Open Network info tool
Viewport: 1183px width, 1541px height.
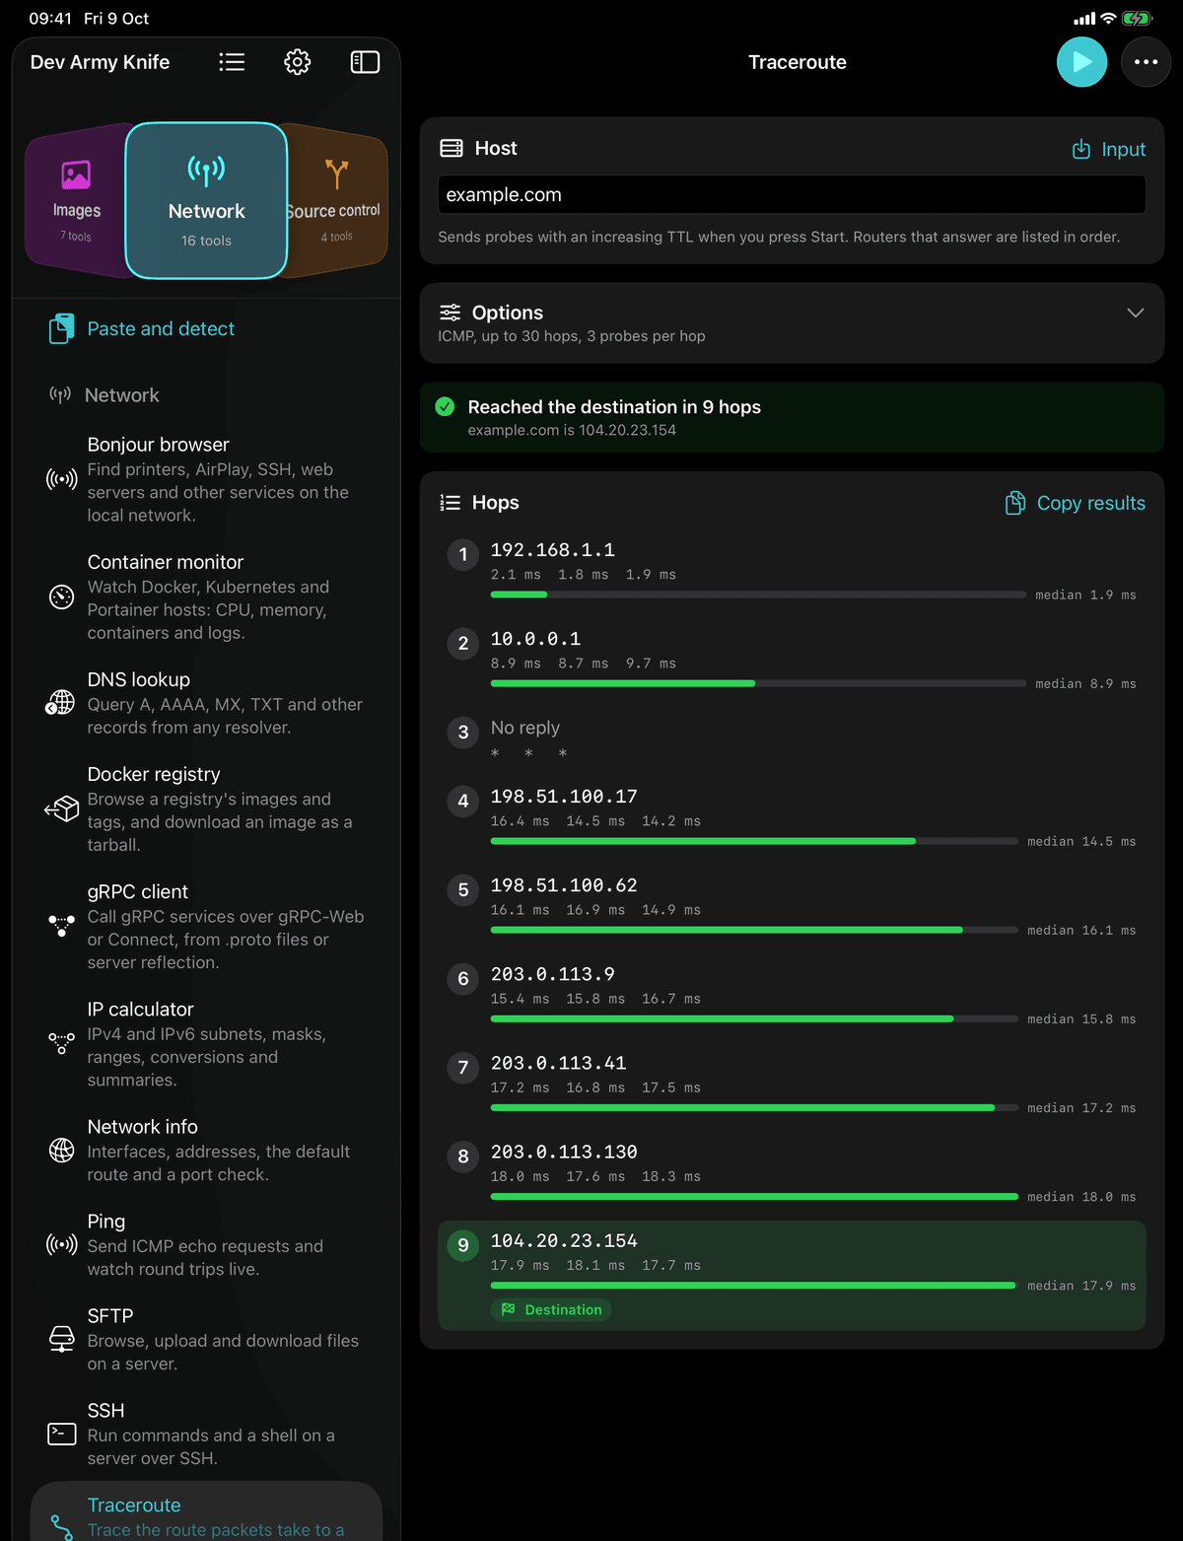pos(206,1150)
